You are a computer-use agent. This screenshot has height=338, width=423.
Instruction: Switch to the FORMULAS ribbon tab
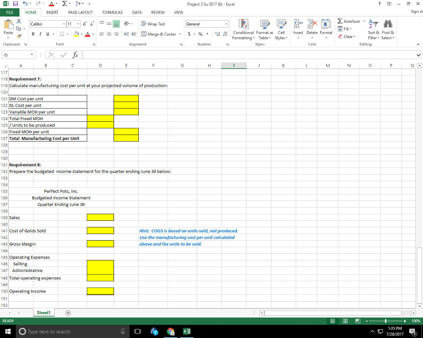pos(112,12)
